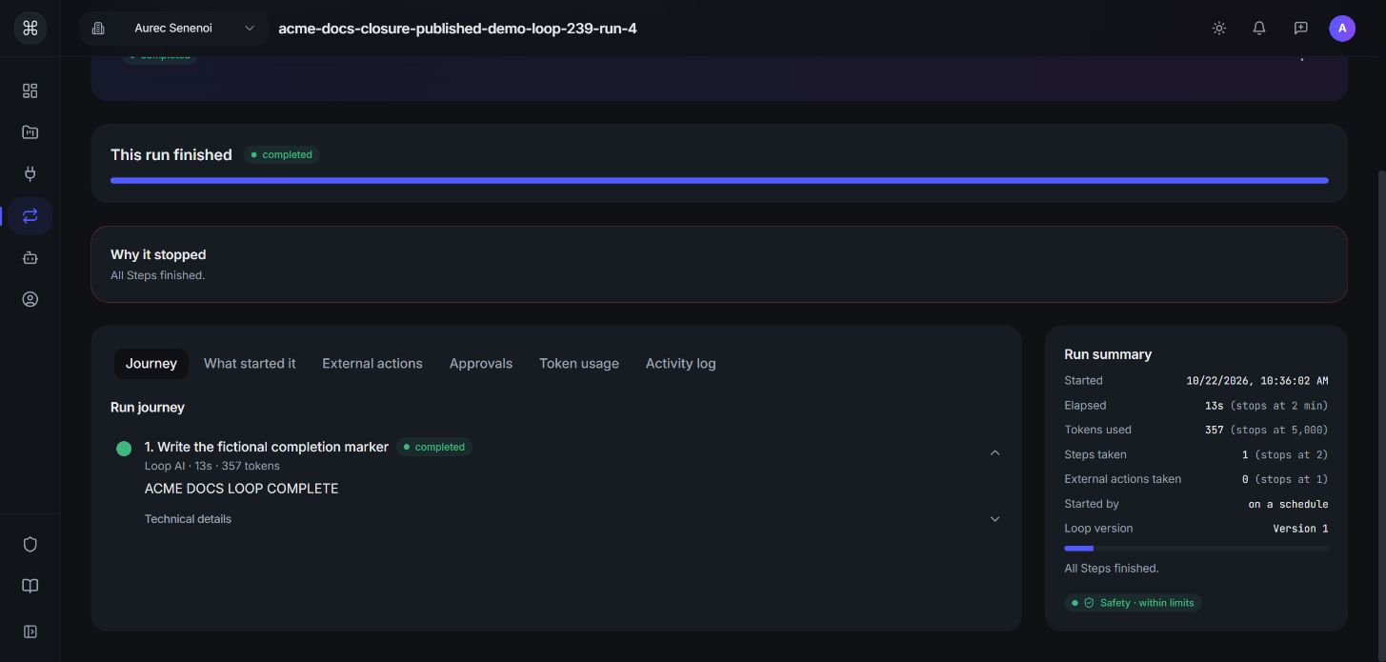The height and width of the screenshot is (662, 1386).
Task: Click the Technical details label
Action: click(188, 519)
